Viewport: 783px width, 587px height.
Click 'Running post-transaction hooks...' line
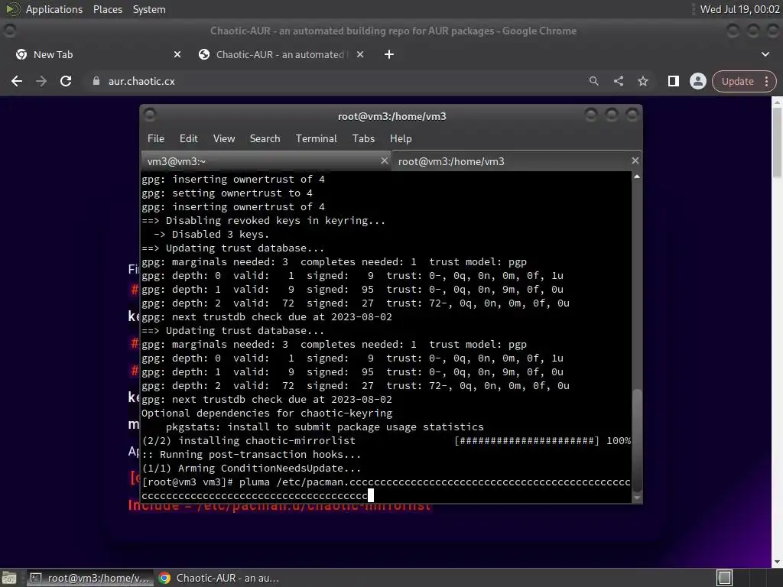(x=251, y=454)
